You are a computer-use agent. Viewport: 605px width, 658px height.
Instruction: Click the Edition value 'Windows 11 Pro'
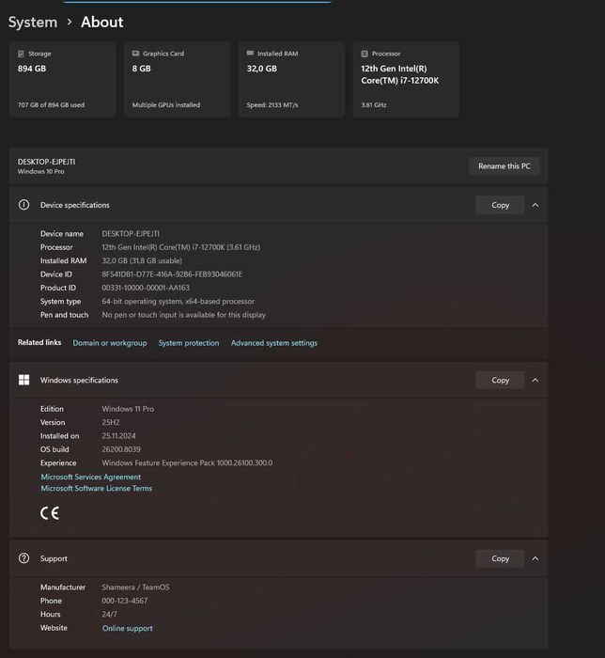tap(128, 409)
